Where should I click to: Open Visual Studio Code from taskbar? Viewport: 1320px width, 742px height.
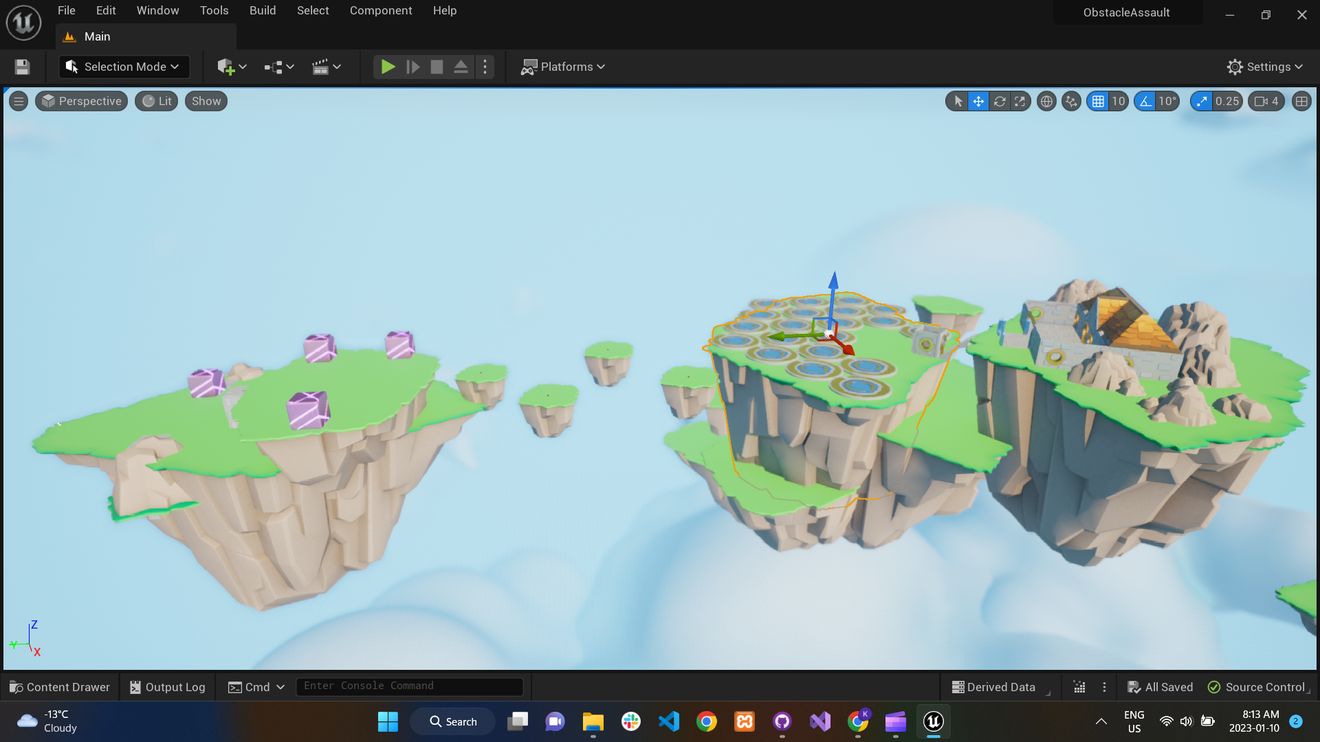click(x=669, y=721)
